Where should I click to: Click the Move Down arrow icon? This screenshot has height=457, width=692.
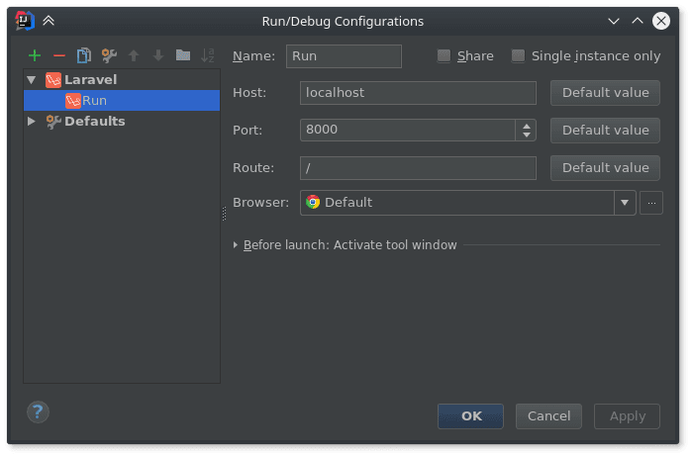[x=157, y=55]
